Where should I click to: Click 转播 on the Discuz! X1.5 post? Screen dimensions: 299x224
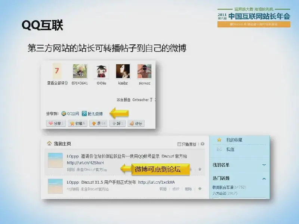tap(163, 189)
